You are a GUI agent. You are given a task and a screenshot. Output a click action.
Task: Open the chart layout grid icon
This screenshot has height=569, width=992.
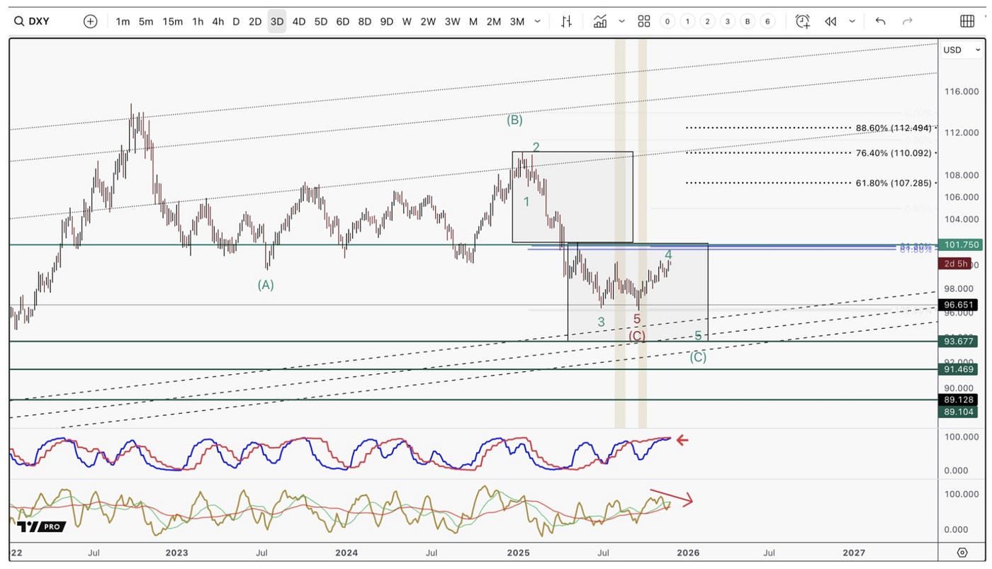pyautogui.click(x=966, y=21)
